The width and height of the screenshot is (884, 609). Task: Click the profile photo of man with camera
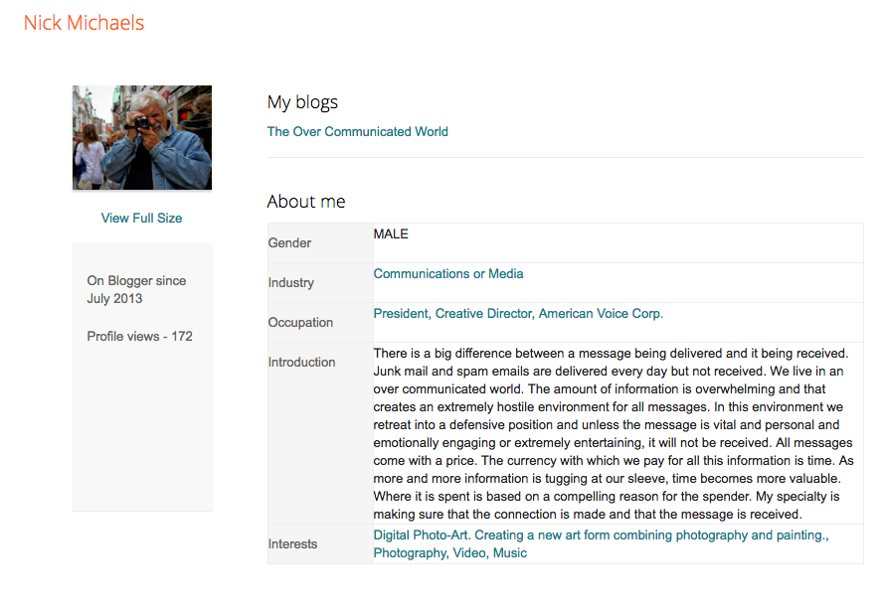click(x=142, y=137)
